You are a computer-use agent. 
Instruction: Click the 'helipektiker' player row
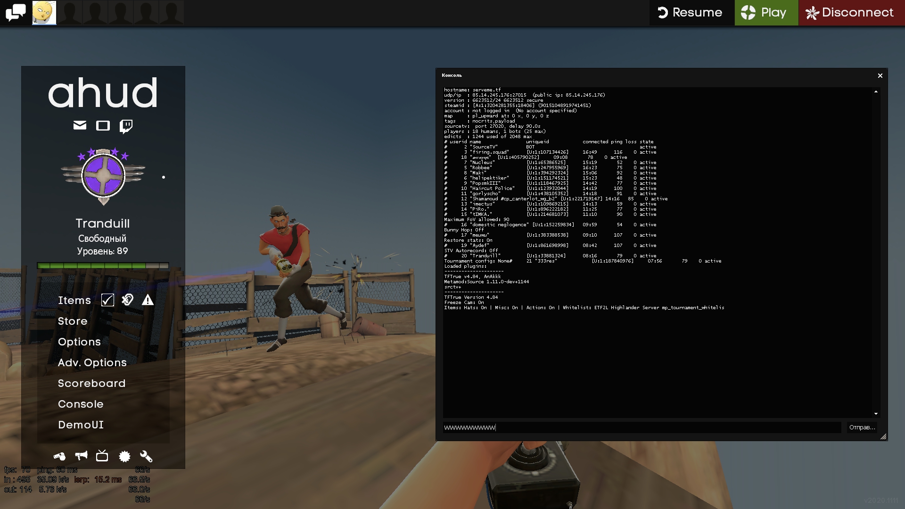pos(550,178)
